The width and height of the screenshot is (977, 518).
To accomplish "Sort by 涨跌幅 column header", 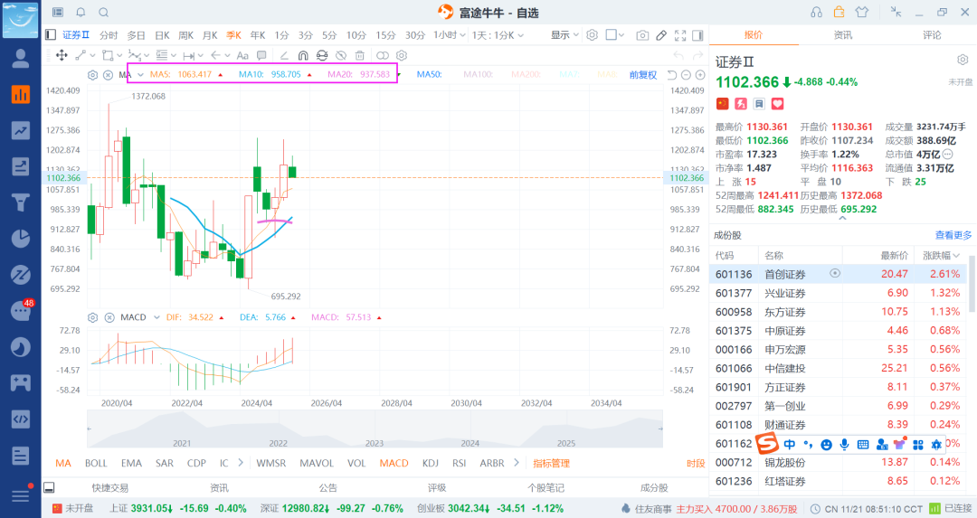I will point(941,255).
